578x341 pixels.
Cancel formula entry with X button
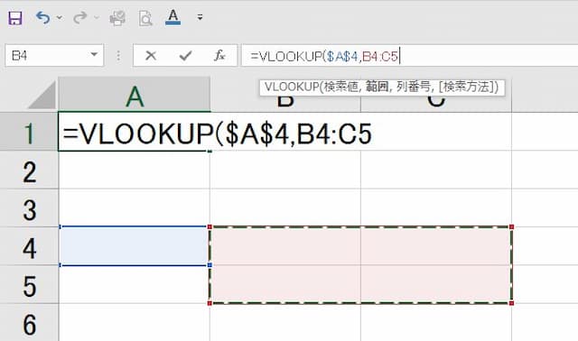pos(151,56)
